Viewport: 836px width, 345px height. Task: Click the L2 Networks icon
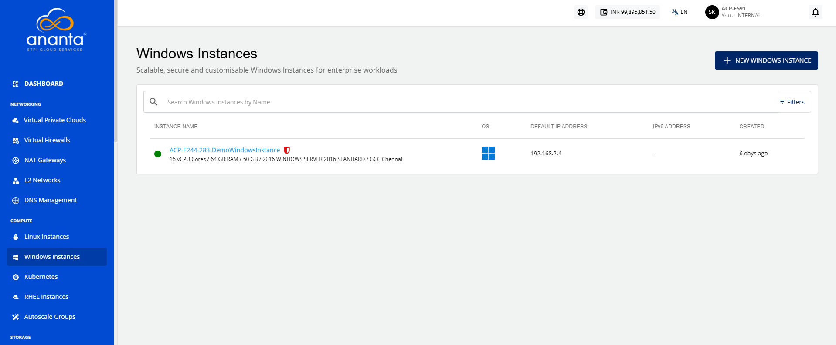click(x=16, y=181)
